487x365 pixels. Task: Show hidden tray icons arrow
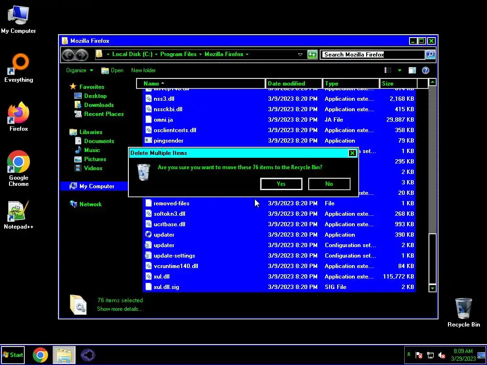[x=409, y=355]
